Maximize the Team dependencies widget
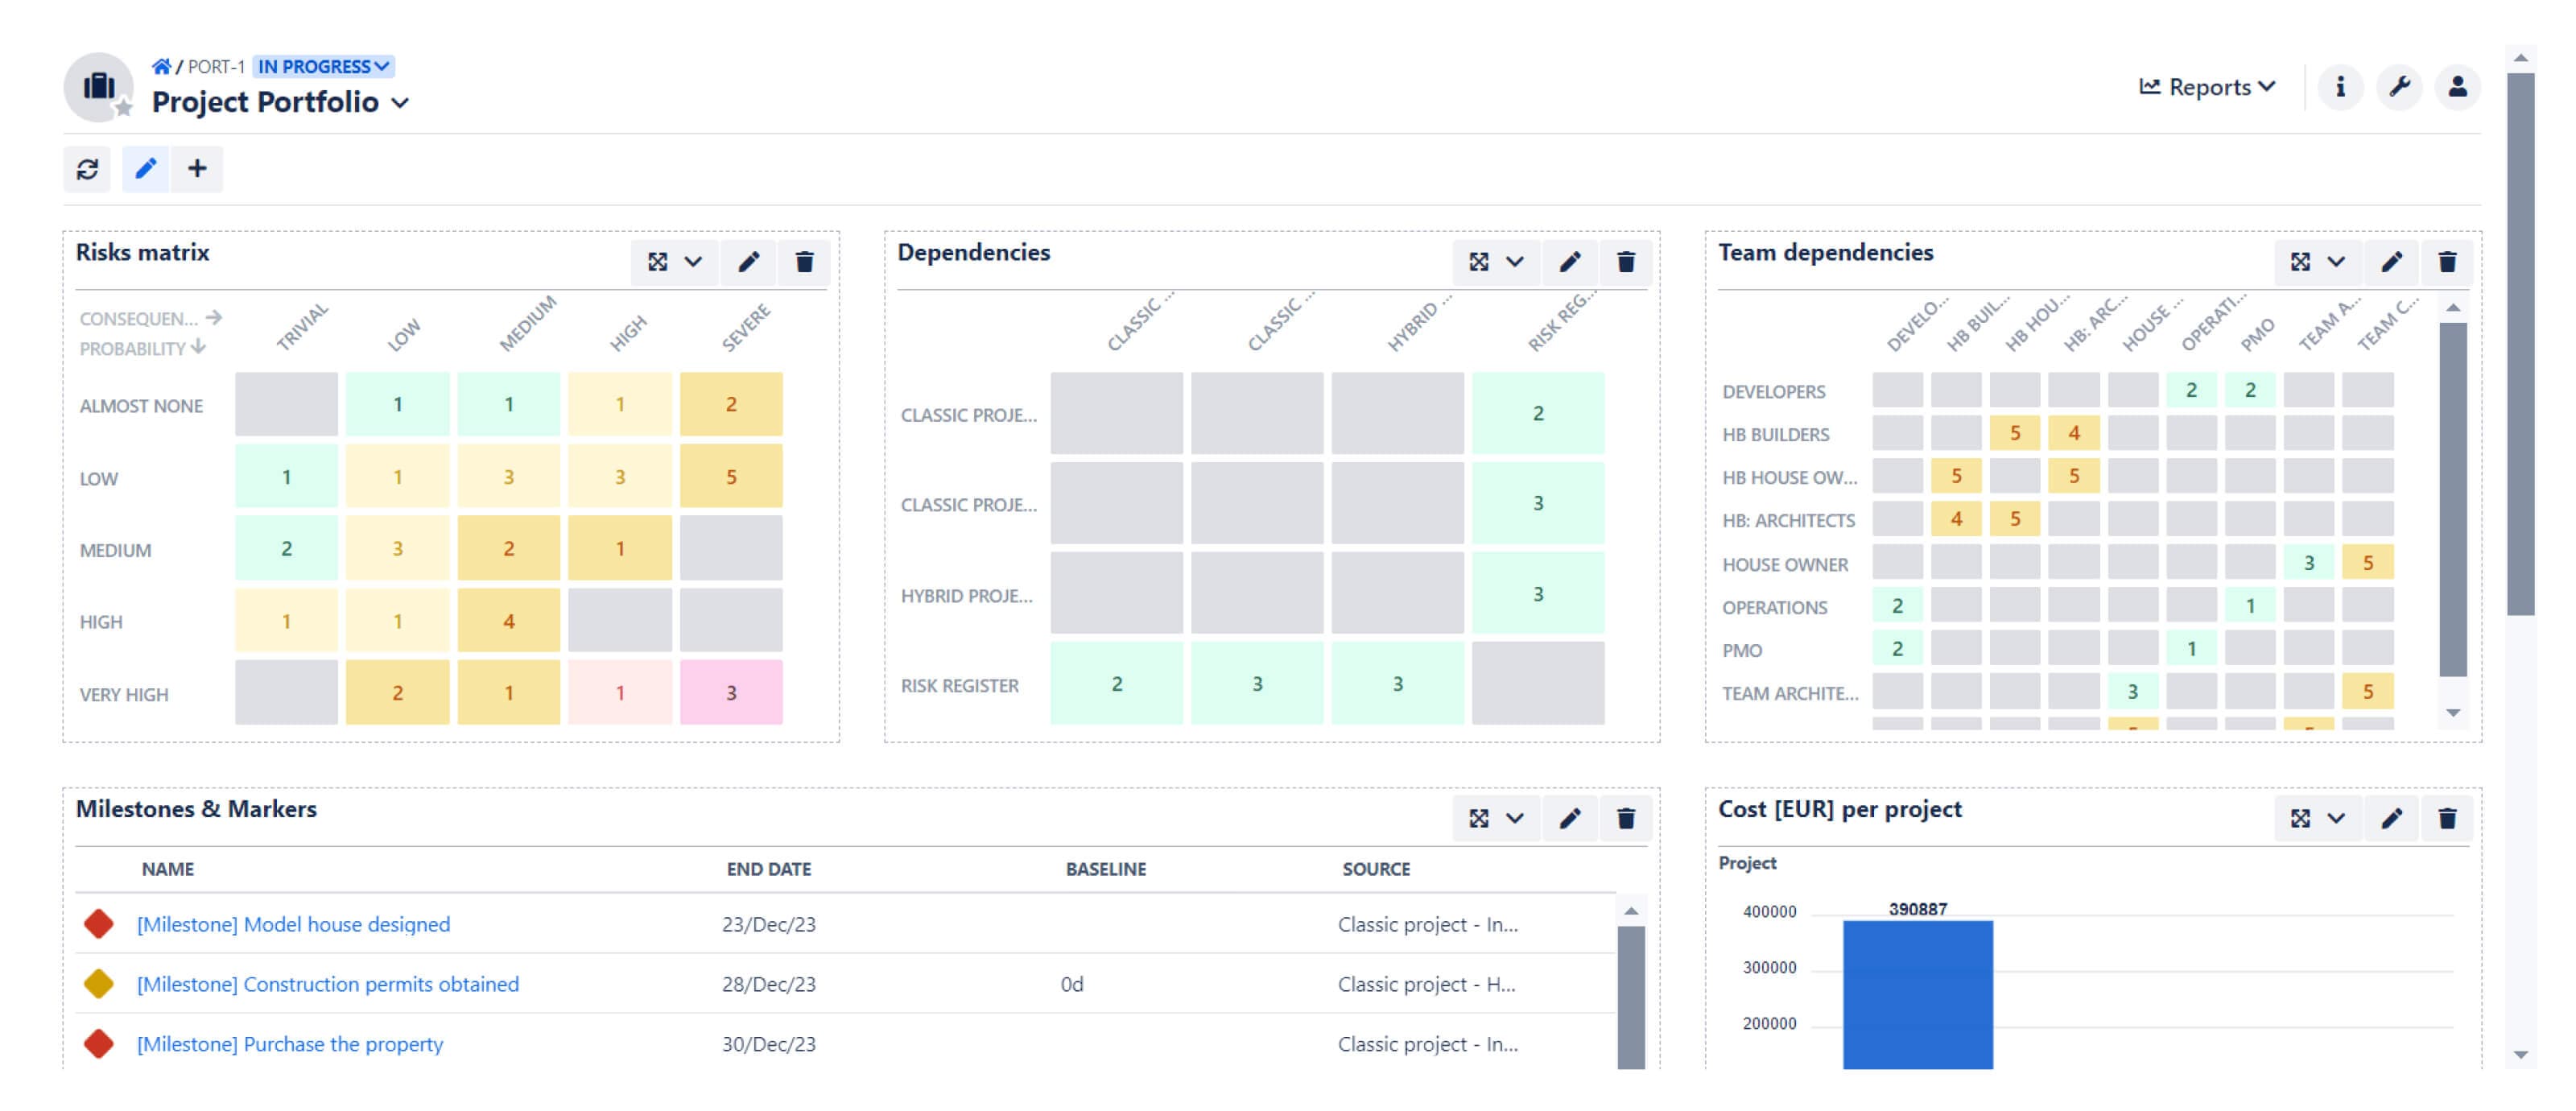Screen dimensions: 2576x1111 pyautogui.click(x=2300, y=262)
